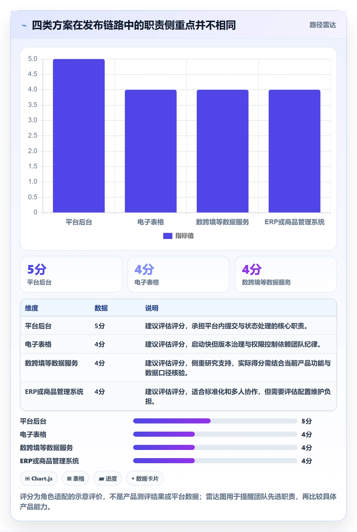Screen dimensions: 357x532
Task: Select the 表格 tag
Action: click(x=75, y=478)
